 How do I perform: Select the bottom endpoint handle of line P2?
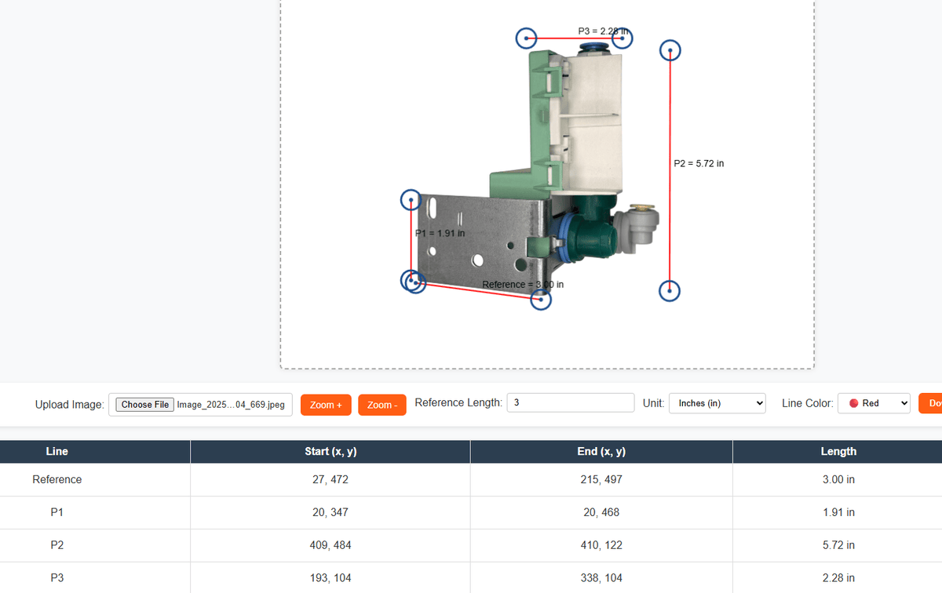pyautogui.click(x=669, y=290)
